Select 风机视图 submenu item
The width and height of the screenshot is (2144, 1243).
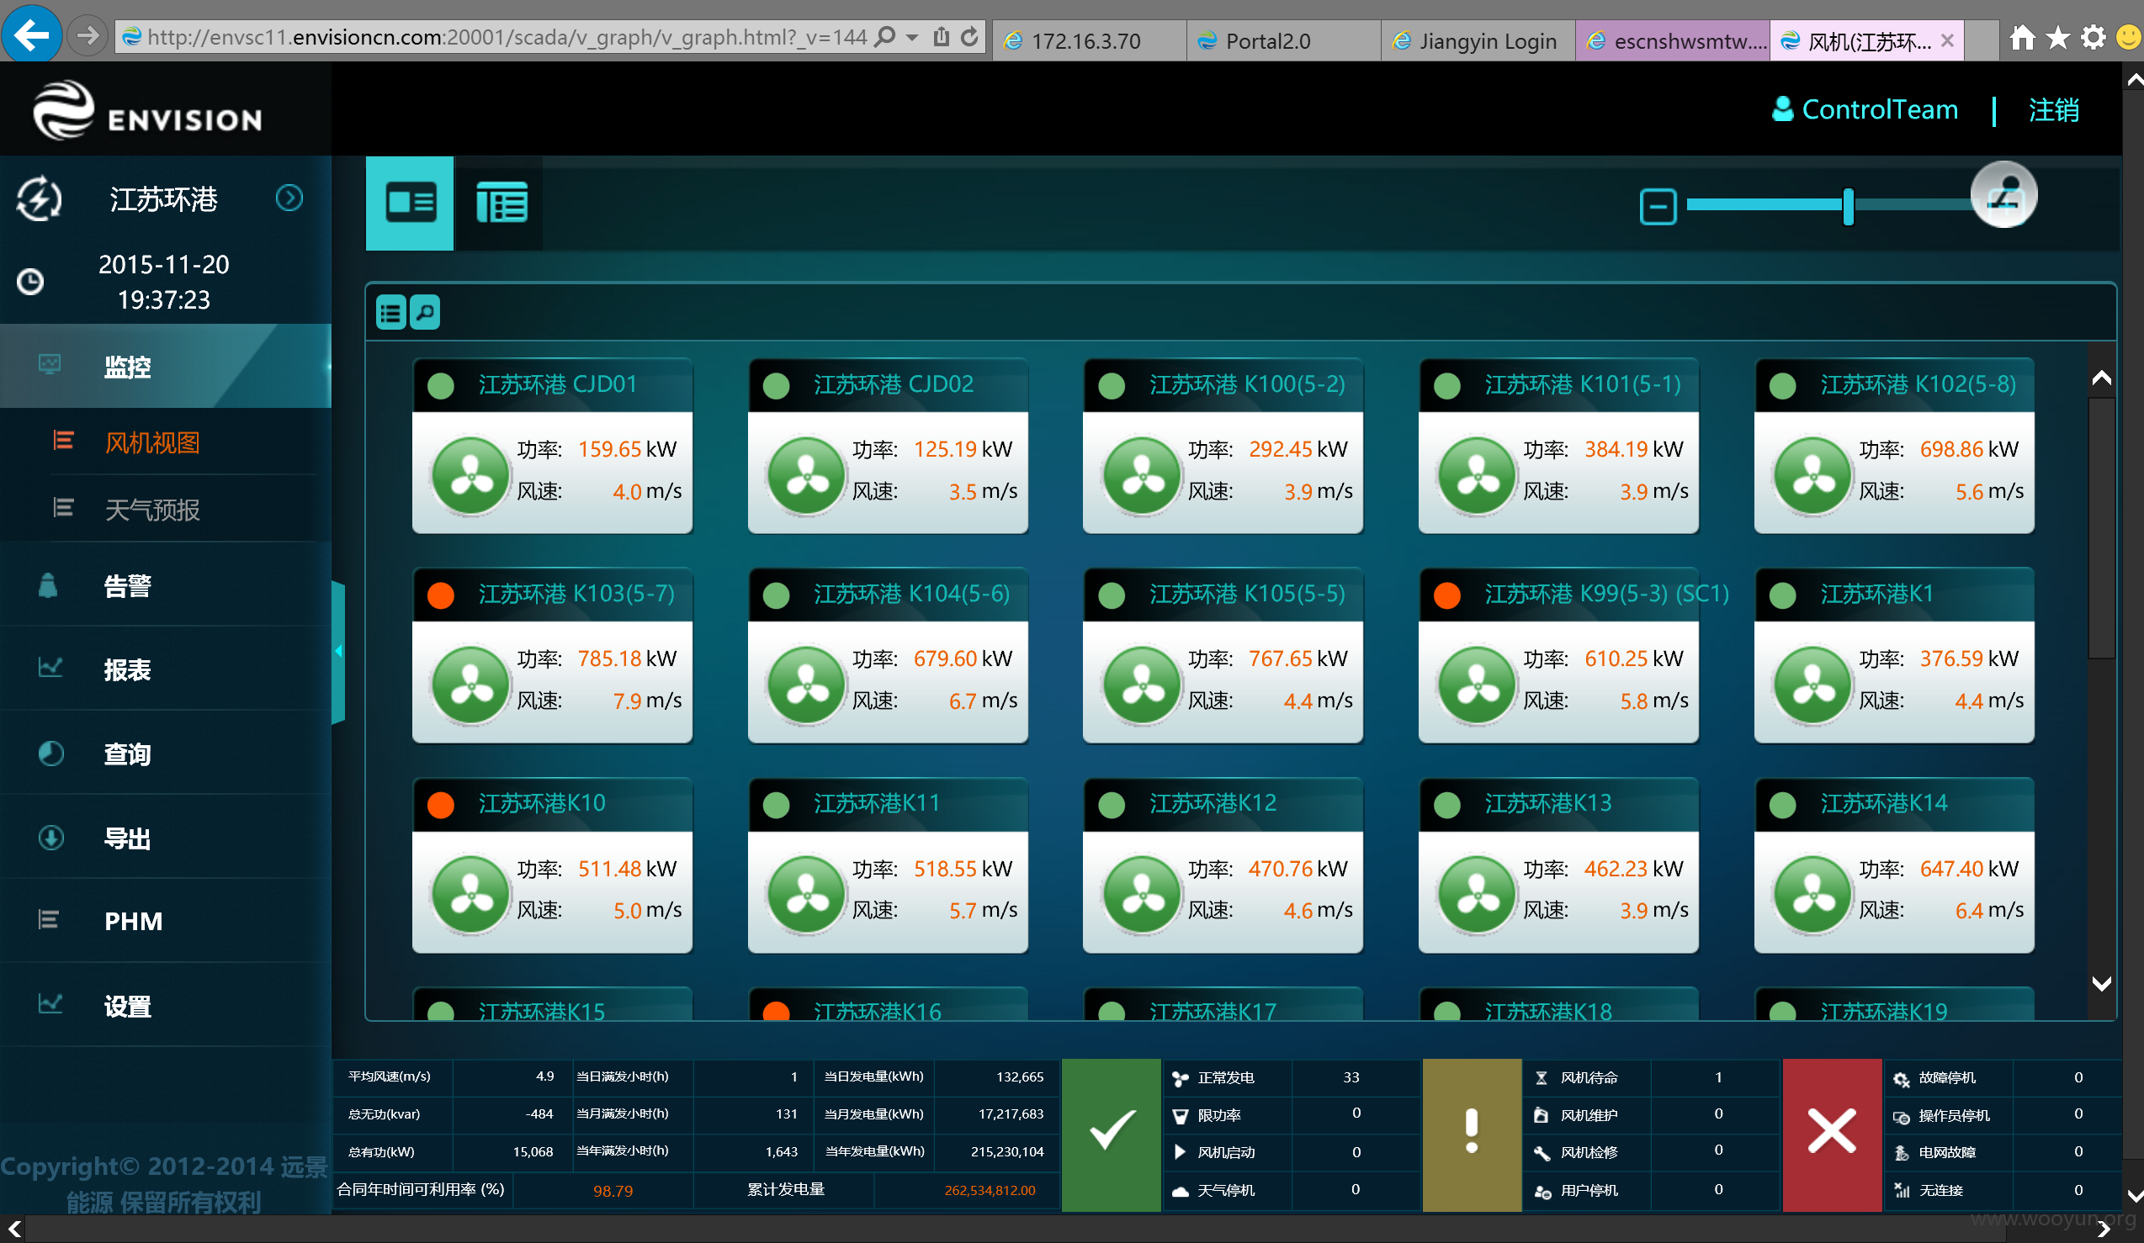point(151,443)
